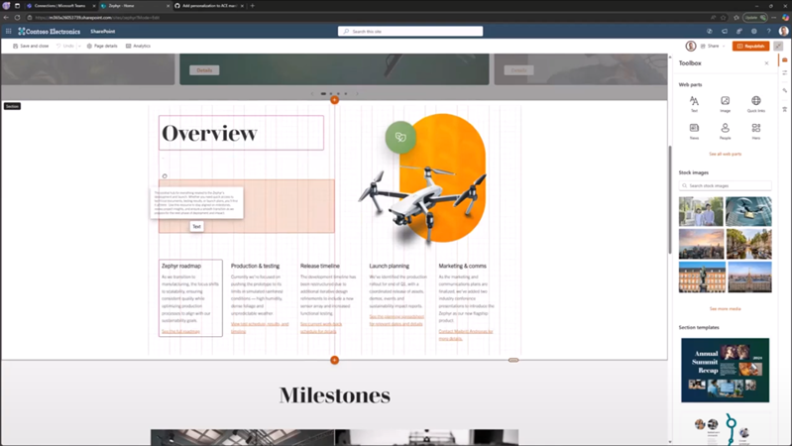Click the section resize handle

(513, 360)
